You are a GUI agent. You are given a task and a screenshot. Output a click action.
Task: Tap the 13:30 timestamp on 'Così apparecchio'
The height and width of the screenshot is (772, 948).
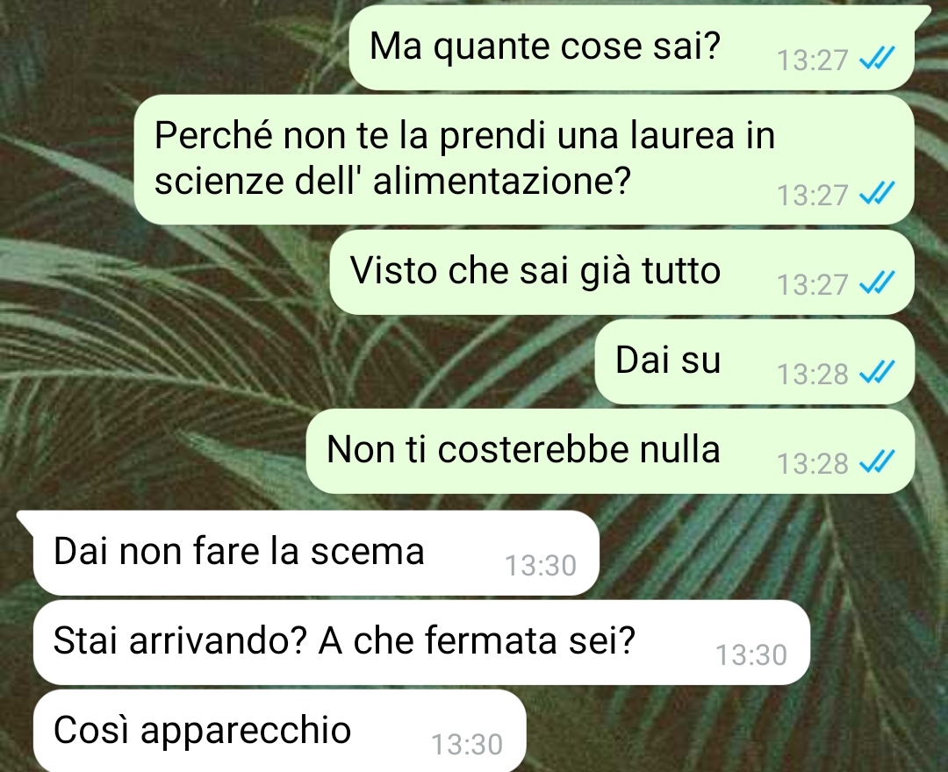pos(467,744)
